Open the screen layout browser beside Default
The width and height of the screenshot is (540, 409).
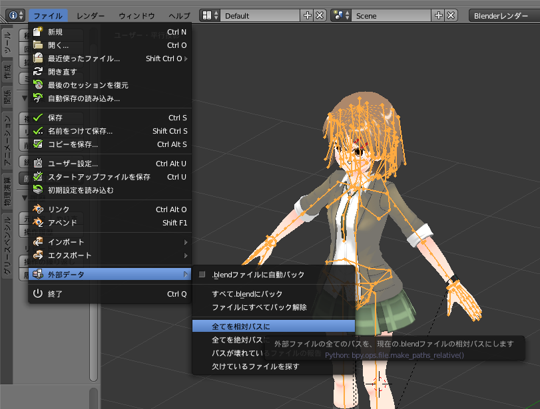[208, 15]
